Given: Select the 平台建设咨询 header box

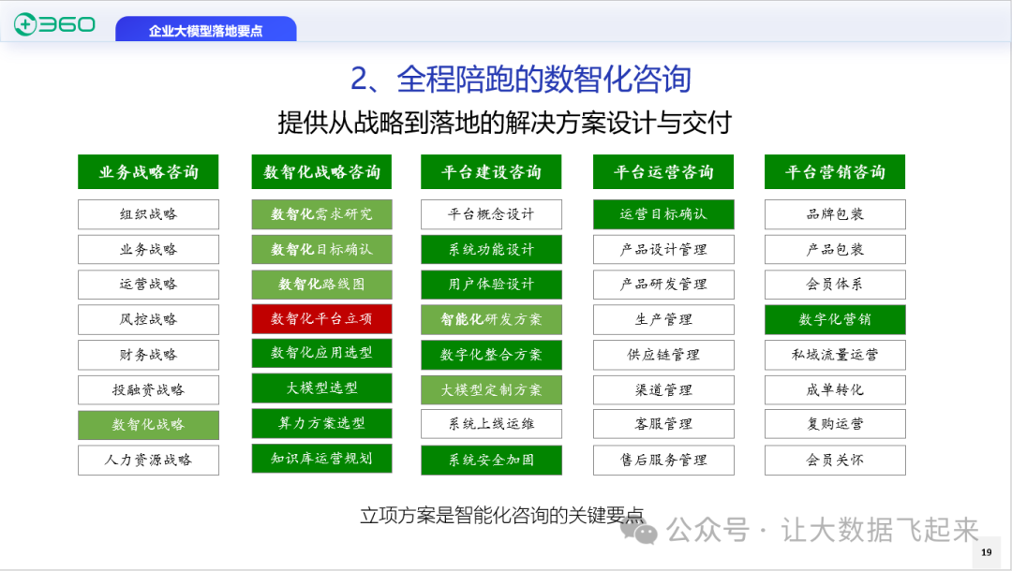Looking at the screenshot, I should click(491, 172).
